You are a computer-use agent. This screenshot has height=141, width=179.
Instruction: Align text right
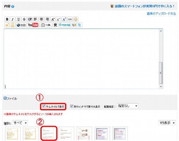47,19
